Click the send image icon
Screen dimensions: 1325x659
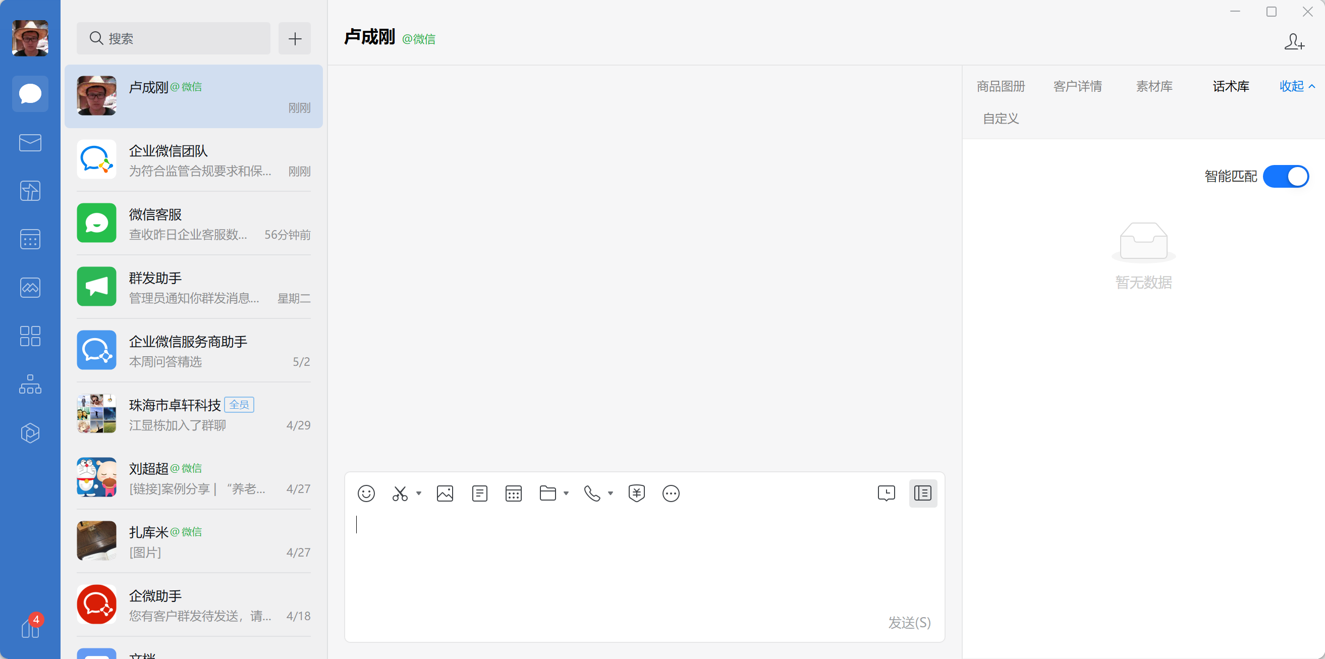(445, 493)
